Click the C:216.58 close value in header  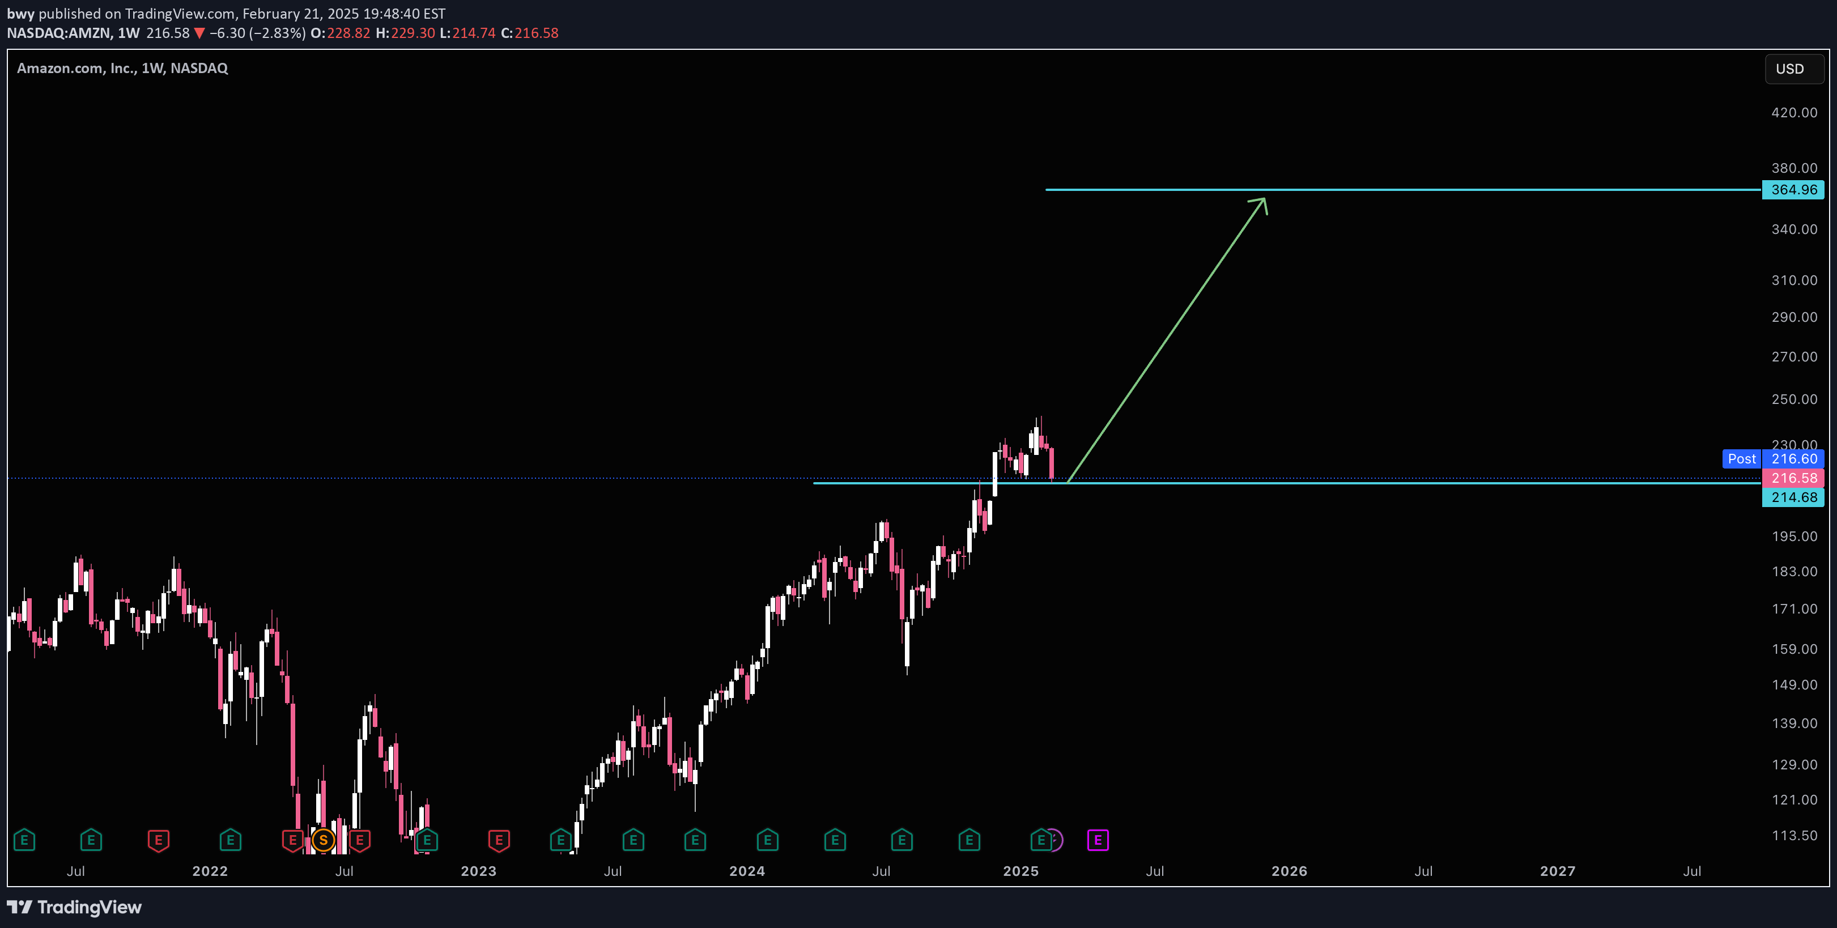[x=530, y=33]
